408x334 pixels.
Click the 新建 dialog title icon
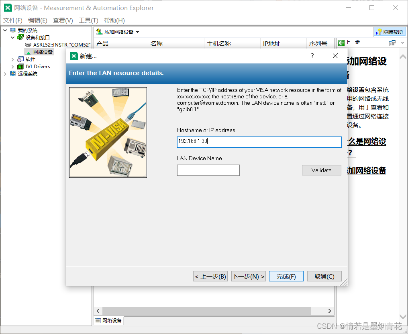click(74, 56)
